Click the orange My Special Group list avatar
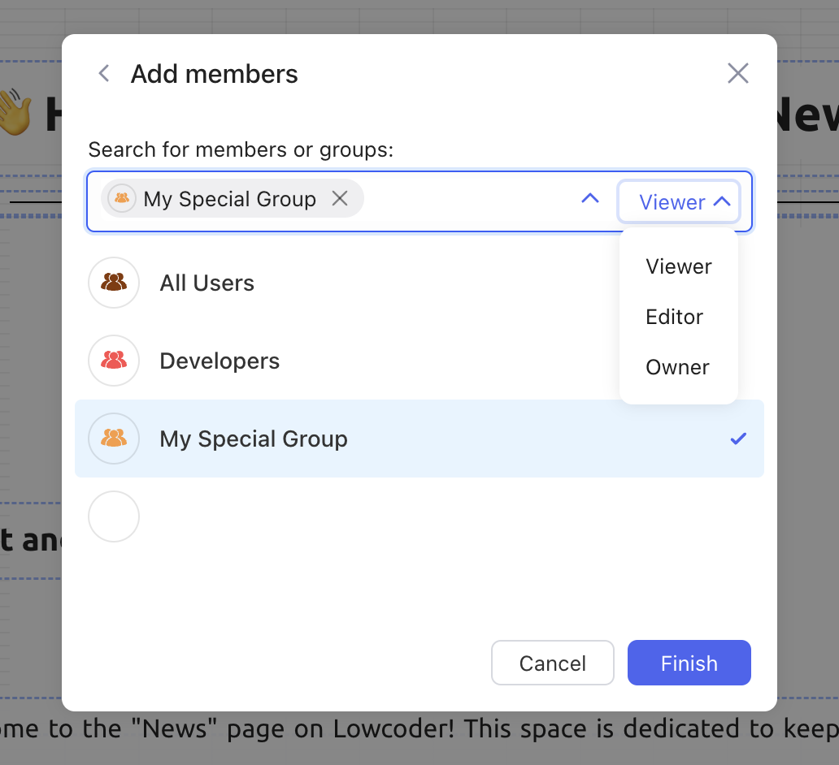The image size is (839, 765). coord(114,439)
